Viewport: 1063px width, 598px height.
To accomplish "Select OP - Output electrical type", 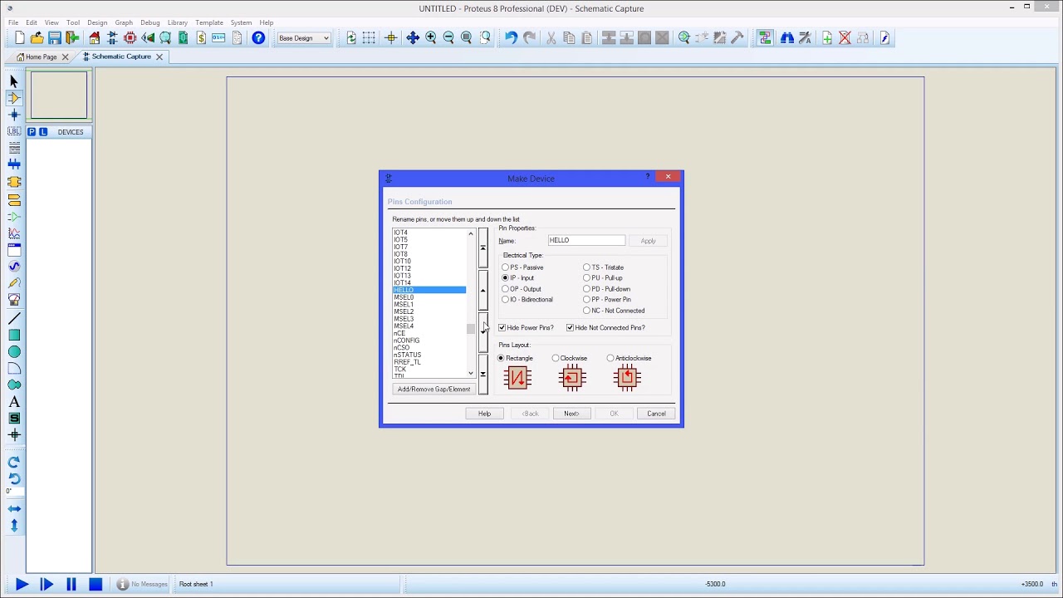I will pyautogui.click(x=522, y=289).
